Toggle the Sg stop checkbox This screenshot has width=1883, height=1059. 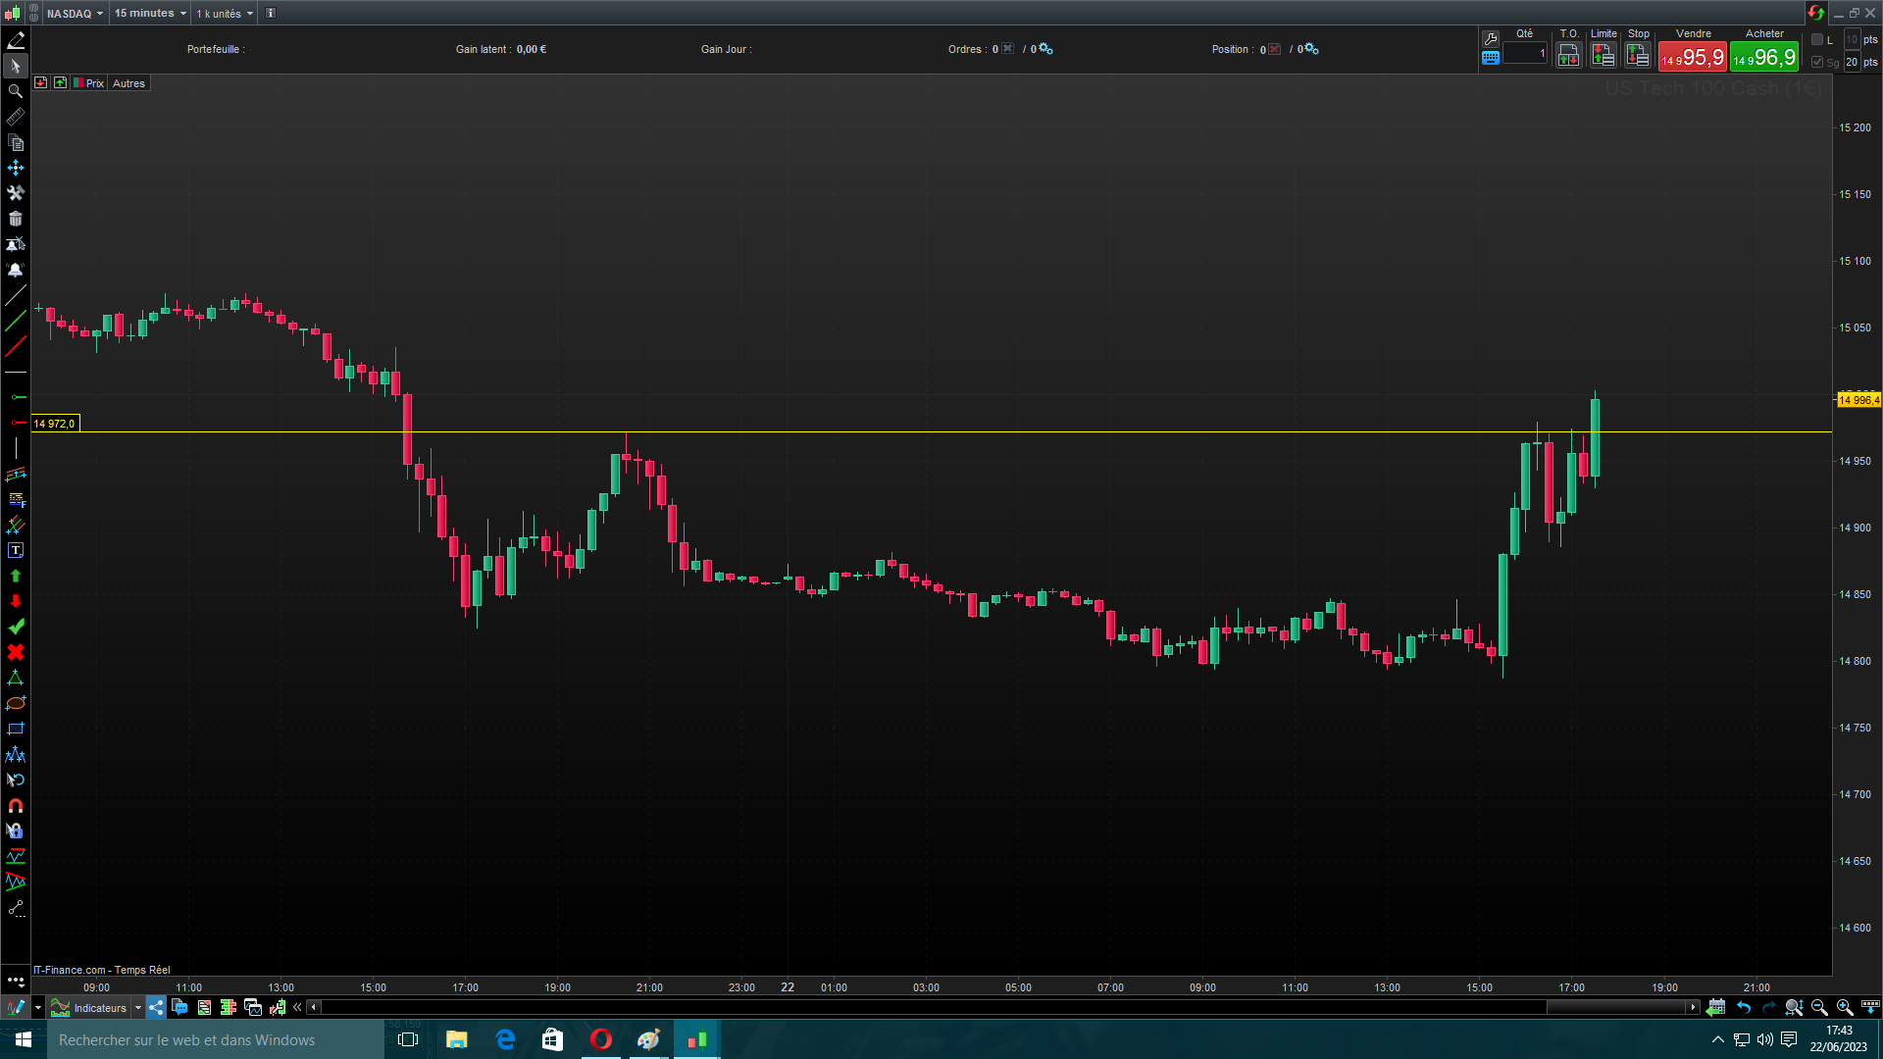tap(1817, 62)
